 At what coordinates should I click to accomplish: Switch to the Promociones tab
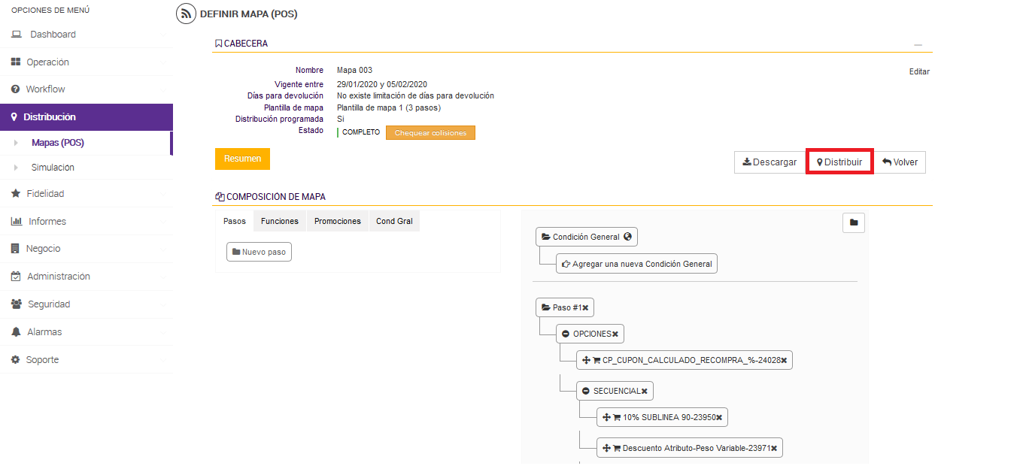pyautogui.click(x=337, y=221)
